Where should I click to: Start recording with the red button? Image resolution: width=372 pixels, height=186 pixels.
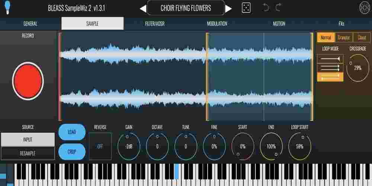[x=28, y=81]
